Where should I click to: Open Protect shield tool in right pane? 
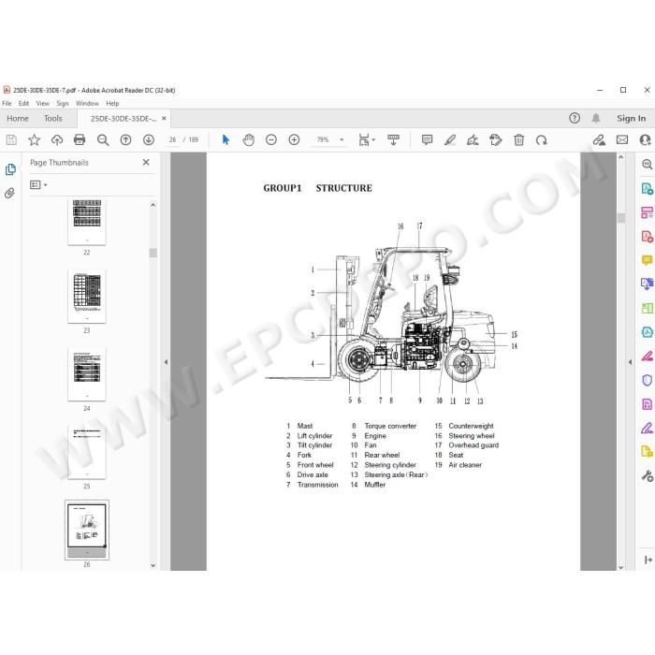[x=647, y=380]
